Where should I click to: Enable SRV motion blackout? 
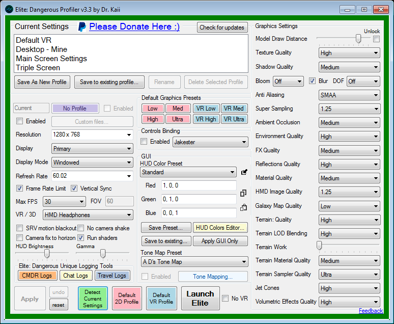[19, 228]
